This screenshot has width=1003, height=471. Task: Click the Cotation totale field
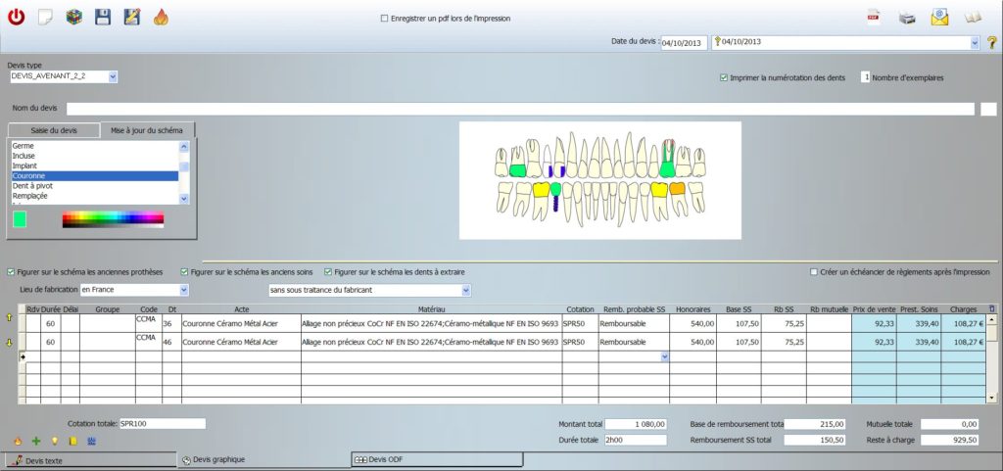pyautogui.click(x=163, y=424)
